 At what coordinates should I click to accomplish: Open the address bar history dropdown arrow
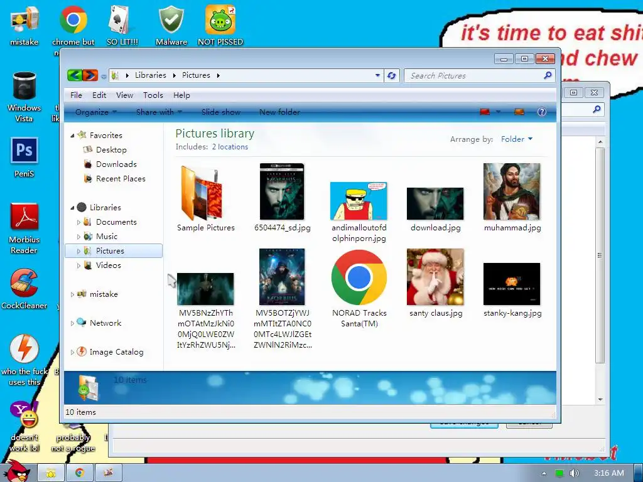(x=377, y=75)
